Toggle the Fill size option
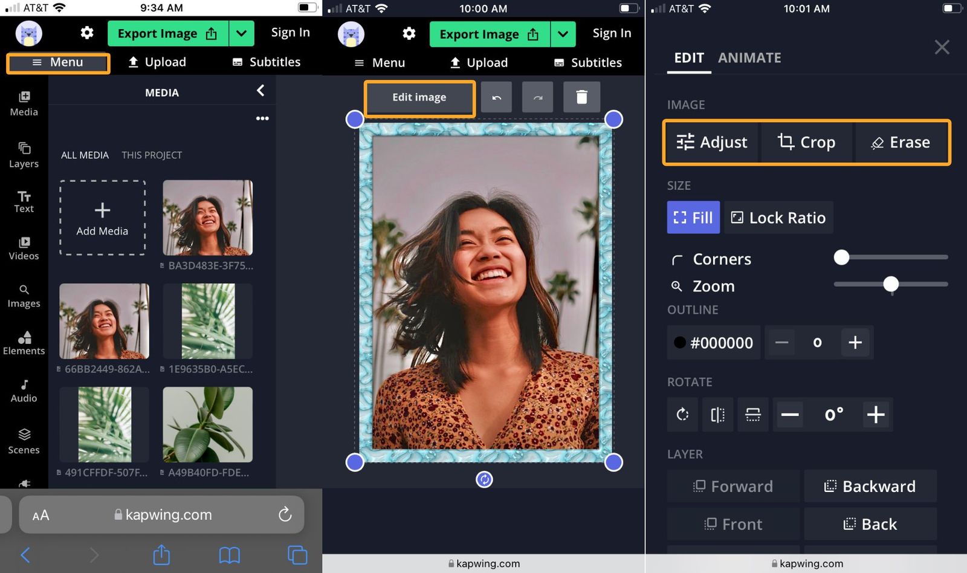967x573 pixels. point(693,218)
